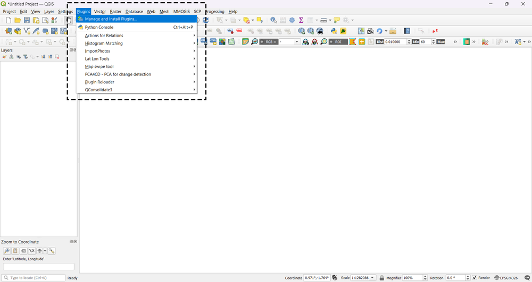This screenshot has width=532, height=282.
Task: Clear the coordinate with the eraser icon
Action: coord(23,251)
